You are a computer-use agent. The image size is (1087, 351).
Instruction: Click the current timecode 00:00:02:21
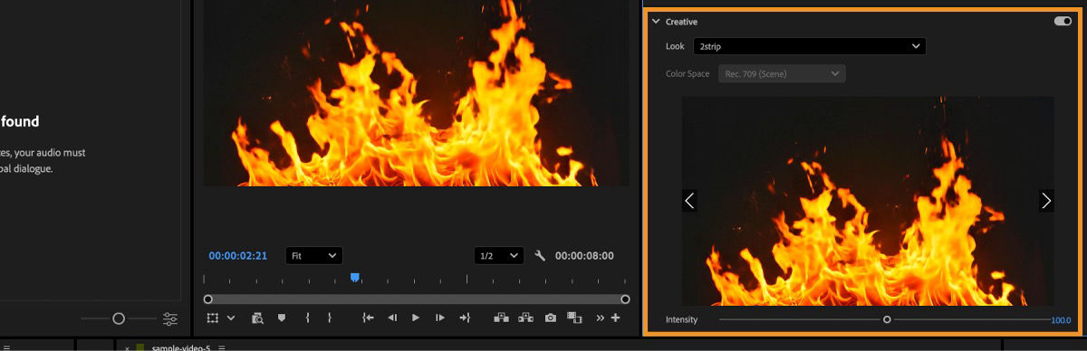[x=238, y=256]
